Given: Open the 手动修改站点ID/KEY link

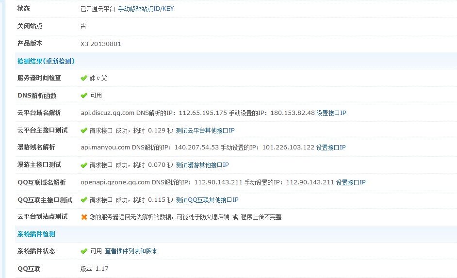Looking at the screenshot, I should tap(146, 9).
